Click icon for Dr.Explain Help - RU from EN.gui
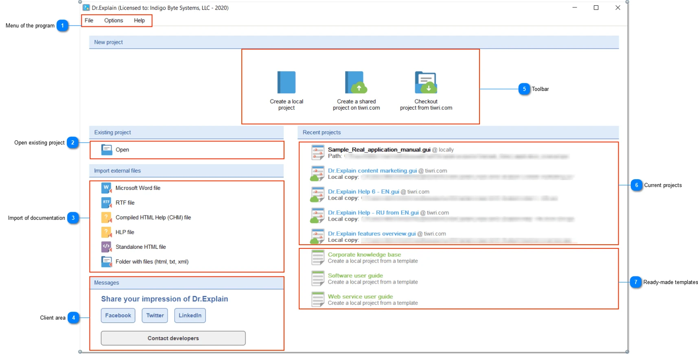698x354 pixels. [x=317, y=216]
